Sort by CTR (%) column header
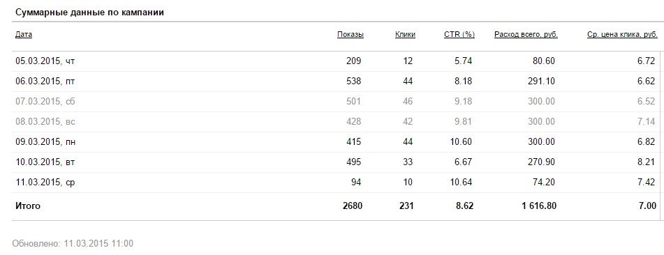This screenshot has width=664, height=255. [459, 35]
